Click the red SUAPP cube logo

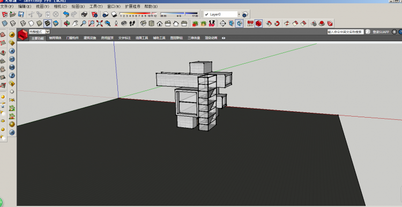tap(23, 35)
